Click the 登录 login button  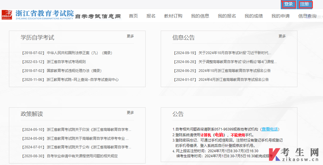pyautogui.click(x=288, y=4)
